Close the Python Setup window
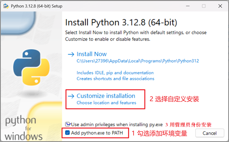The height and width of the screenshot is (142, 229). [220, 6]
